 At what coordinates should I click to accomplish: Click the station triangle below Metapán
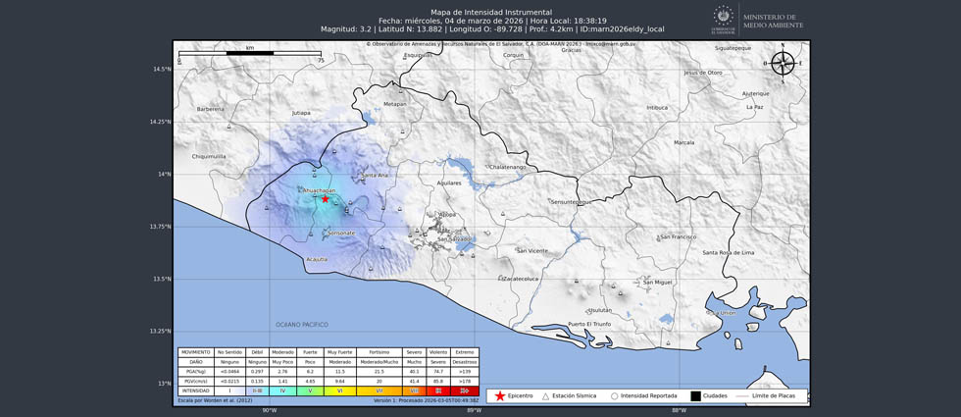point(403,130)
